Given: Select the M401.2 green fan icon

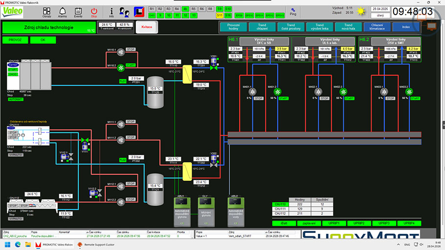Looking at the screenshot, I should [x=277, y=91].
